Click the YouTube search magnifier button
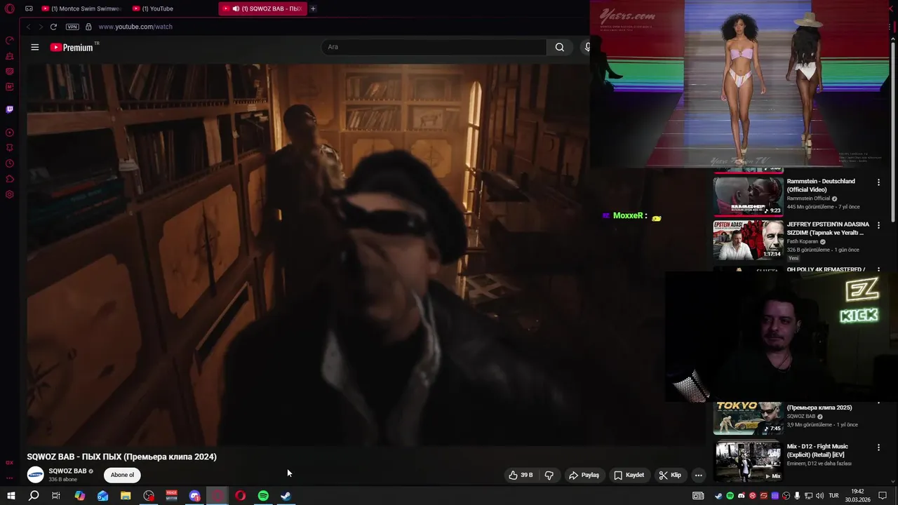 tap(559, 47)
